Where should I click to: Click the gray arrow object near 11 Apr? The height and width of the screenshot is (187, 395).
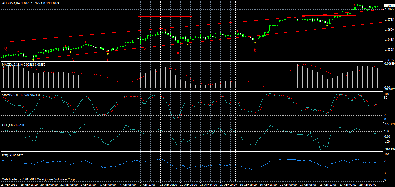(178, 52)
